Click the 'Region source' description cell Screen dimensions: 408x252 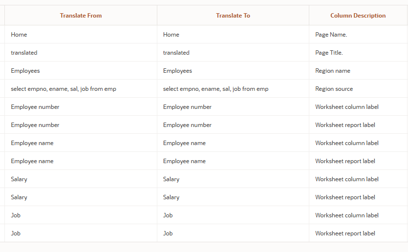pyautogui.click(x=334, y=89)
